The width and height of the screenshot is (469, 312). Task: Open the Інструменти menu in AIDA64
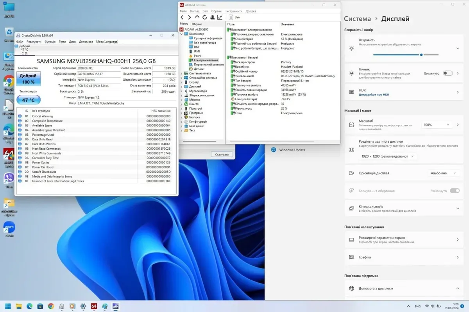234,11
